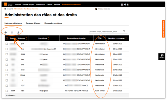Check the box for the Eric row
Viewport: 167px width, 100px height.
[7, 49]
